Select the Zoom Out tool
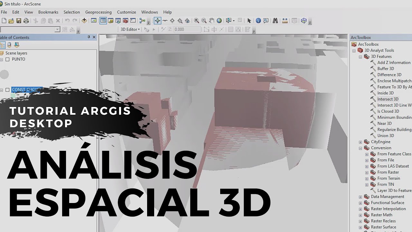The width and height of the screenshot is (412, 232). click(x=204, y=21)
